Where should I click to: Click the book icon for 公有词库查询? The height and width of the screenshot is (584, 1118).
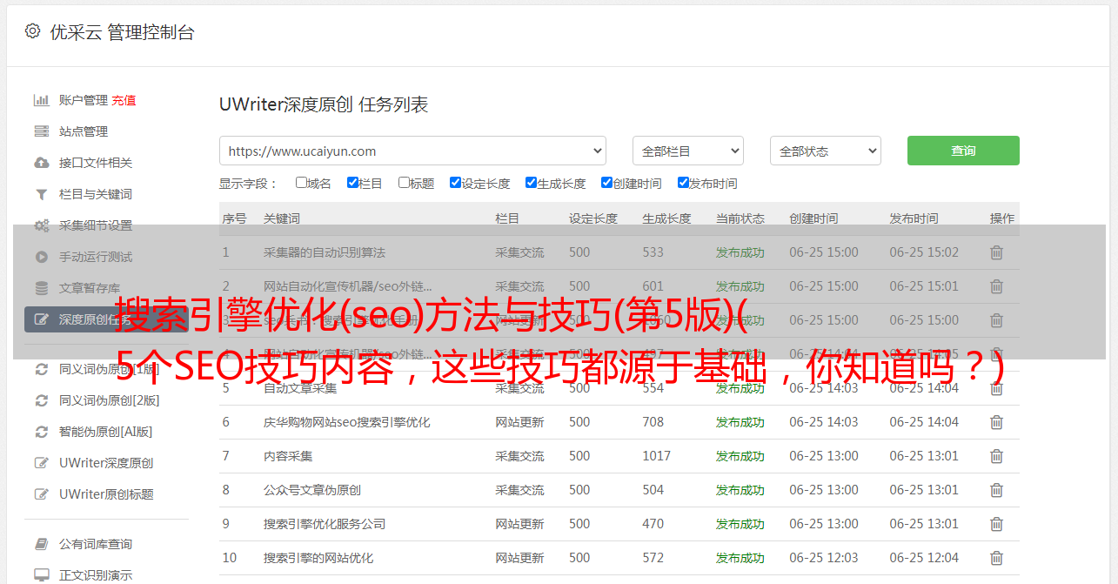click(x=41, y=544)
